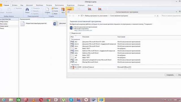The image size is (181, 102).
Task: Check the .odt extension checkbox
Action: pyautogui.click(x=71, y=55)
